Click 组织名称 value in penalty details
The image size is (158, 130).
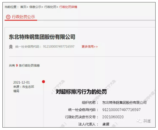(125, 103)
